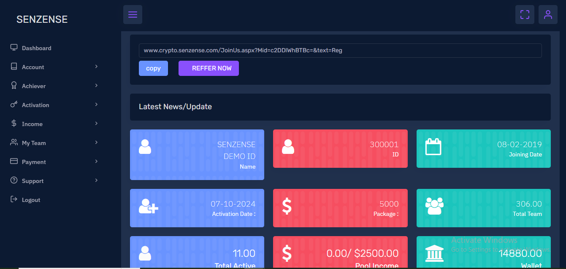Viewport: 566px width, 269px height.
Task: Select the Activation menu label
Action: pyautogui.click(x=35, y=105)
